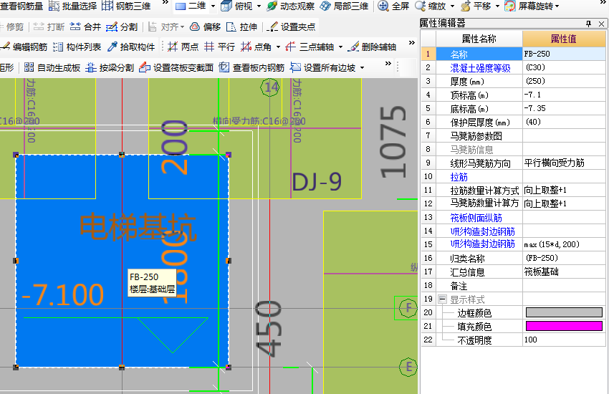The height and width of the screenshot is (394, 609).
Task: Open dropdown arrow next to 缩放
Action: pyautogui.click(x=453, y=6)
